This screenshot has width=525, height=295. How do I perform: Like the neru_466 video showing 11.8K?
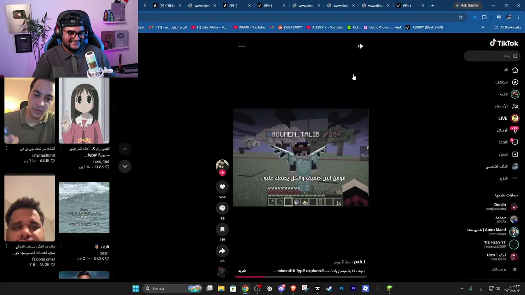107,167
